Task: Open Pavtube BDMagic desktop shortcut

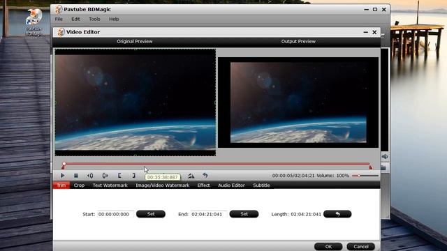Action: click(34, 22)
